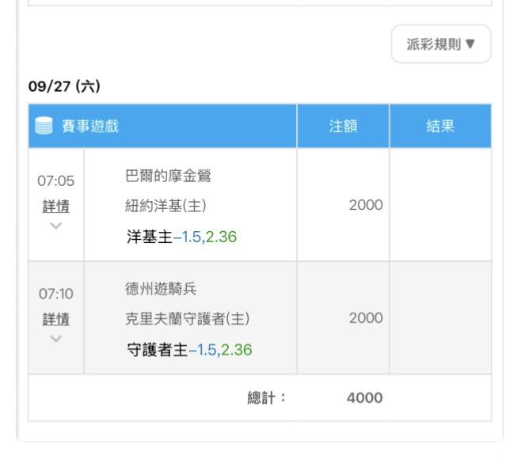506x463 pixels.
Task: Click the 09/27 (六) date heading
Action: click(64, 86)
